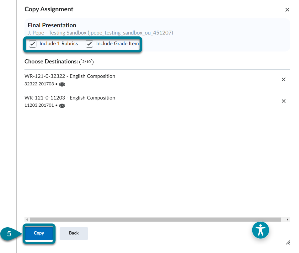The image size is (299, 253).
Task: Toggle visibility eye icon beside 11203.201701
Action: pos(62,105)
